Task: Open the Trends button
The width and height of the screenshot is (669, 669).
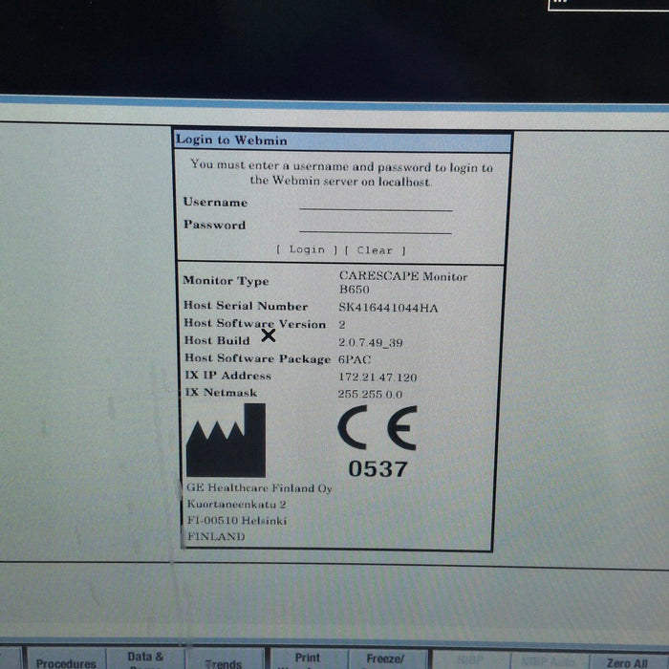Action: click(x=225, y=659)
